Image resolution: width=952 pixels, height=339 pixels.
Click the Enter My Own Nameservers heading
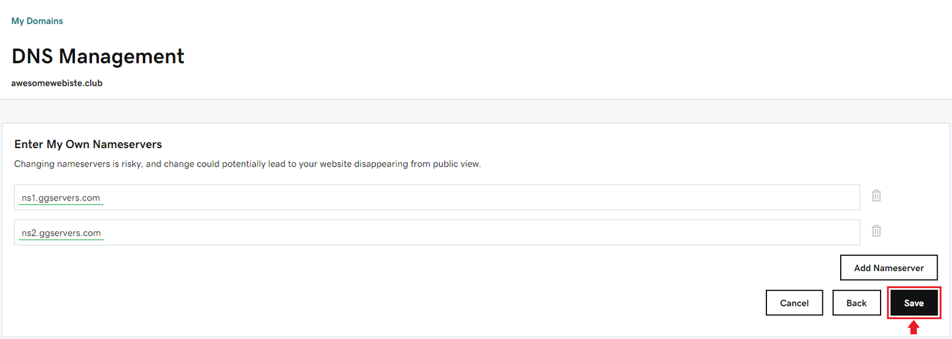(88, 145)
